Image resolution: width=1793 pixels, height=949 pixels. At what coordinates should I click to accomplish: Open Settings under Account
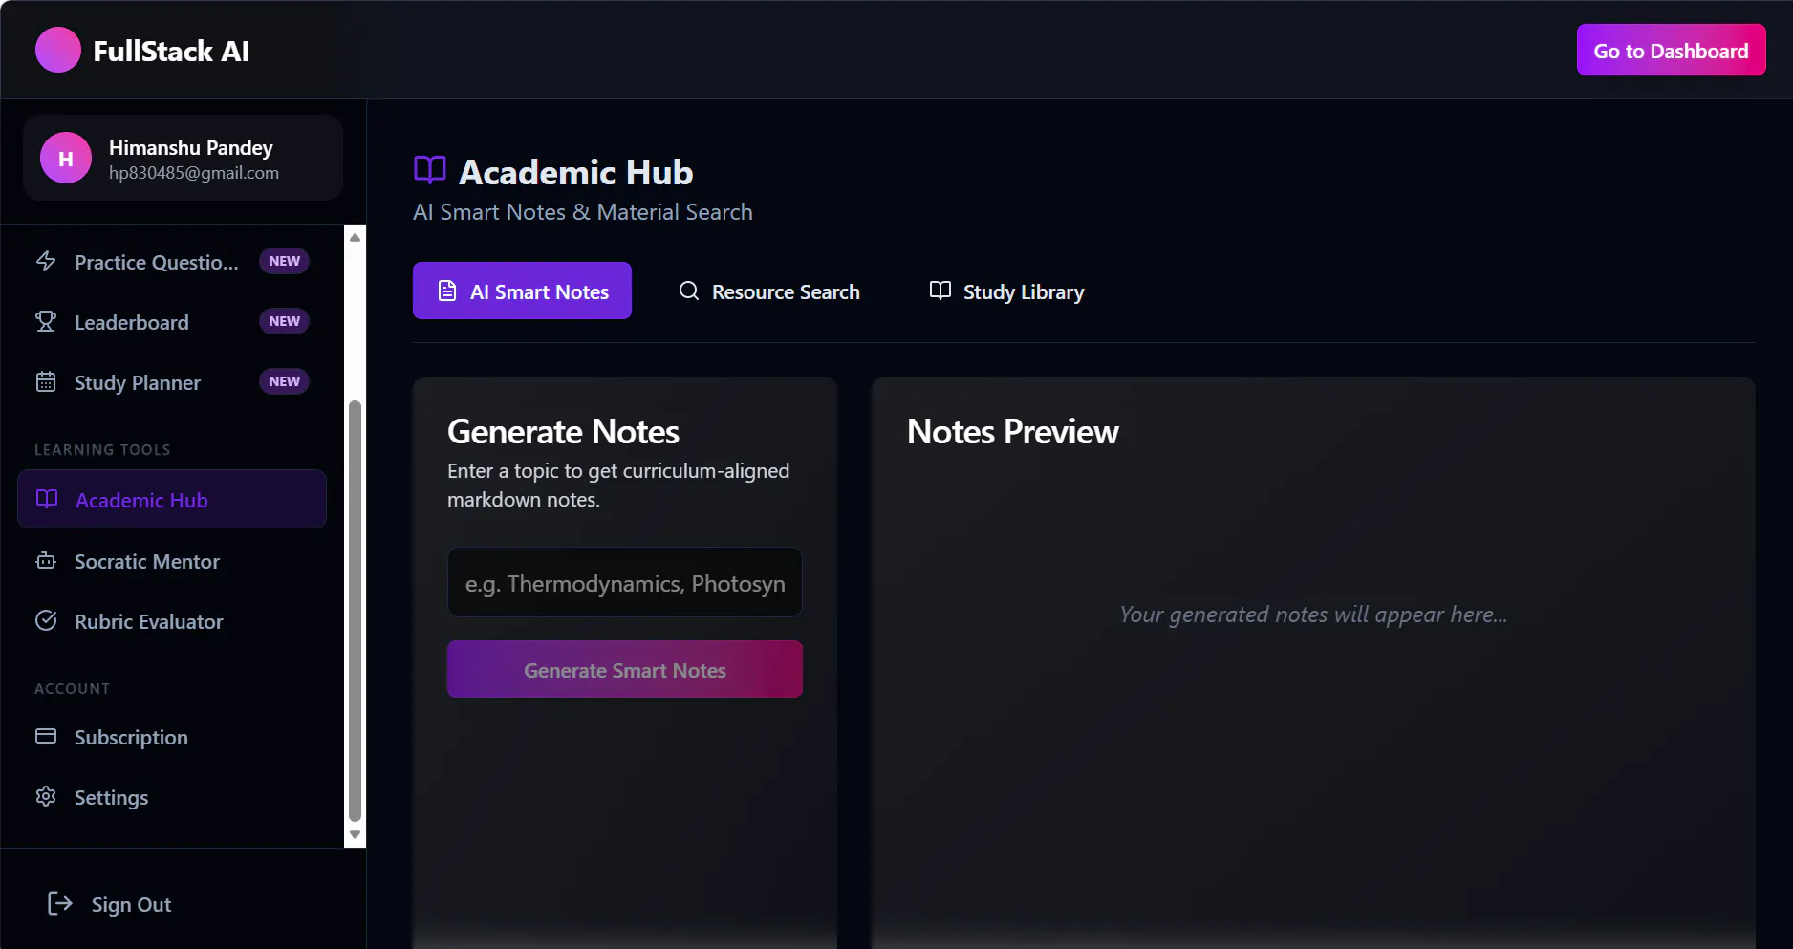point(172,797)
